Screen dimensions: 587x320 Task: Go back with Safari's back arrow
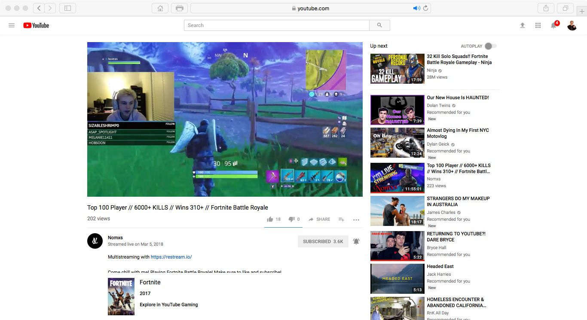click(x=39, y=8)
